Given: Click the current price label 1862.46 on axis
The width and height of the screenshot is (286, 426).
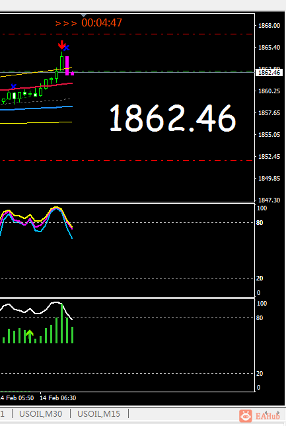Looking at the screenshot, I should [x=269, y=73].
